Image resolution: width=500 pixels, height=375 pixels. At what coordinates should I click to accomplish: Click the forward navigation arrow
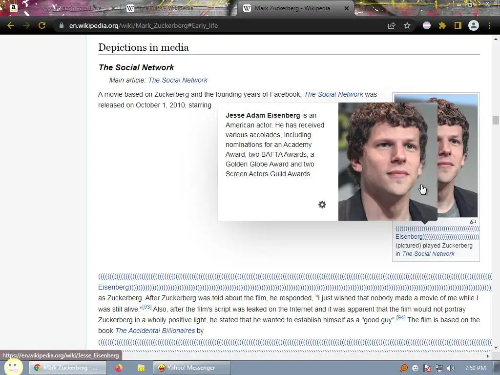pyautogui.click(x=26, y=25)
